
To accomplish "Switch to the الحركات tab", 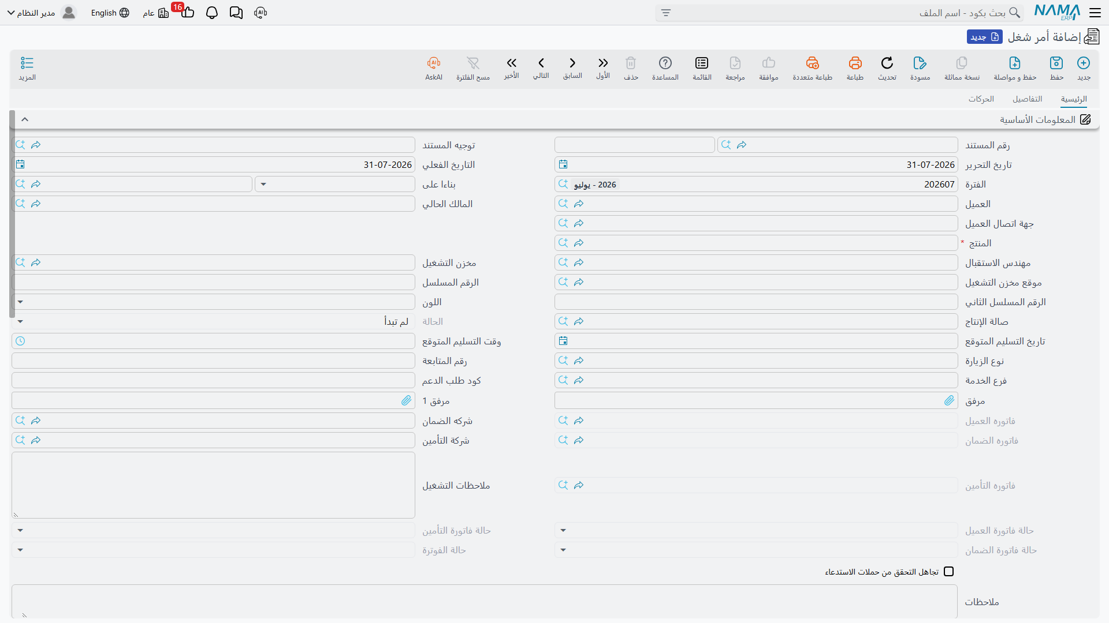I will pos(981,99).
